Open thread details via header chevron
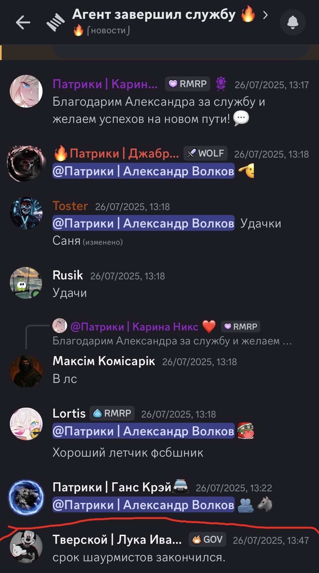 click(265, 15)
